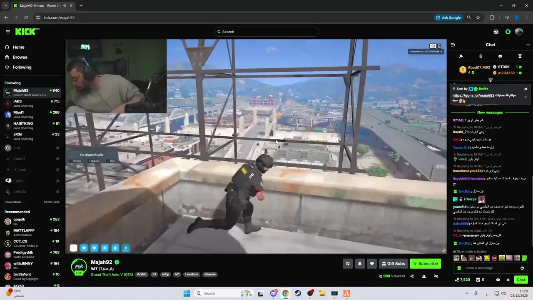533x300 pixels.
Task: Focus the Kick search field
Action: tap(266, 32)
